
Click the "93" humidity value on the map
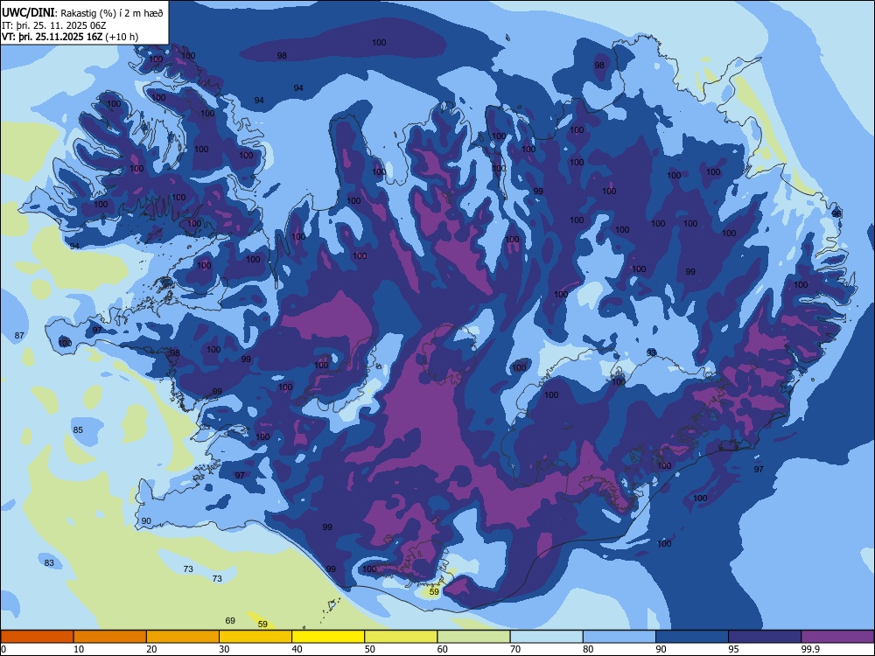coord(651,352)
